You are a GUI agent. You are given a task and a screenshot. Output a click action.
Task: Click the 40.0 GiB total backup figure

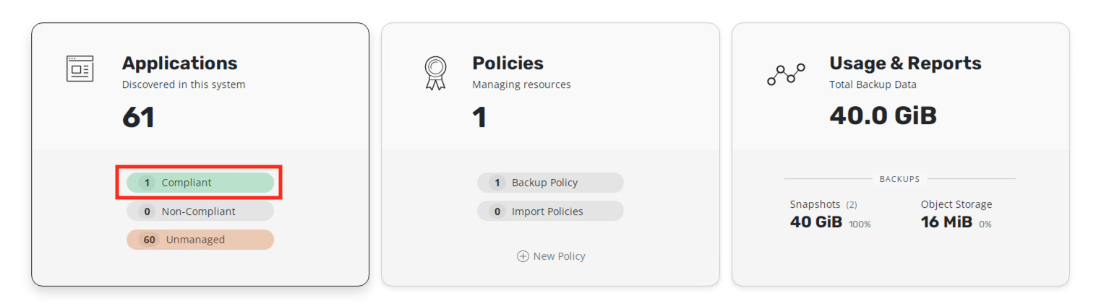pyautogui.click(x=883, y=115)
